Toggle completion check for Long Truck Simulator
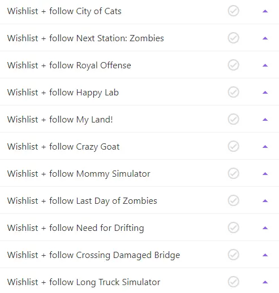Screen dimensions: 279x293 click(233, 282)
